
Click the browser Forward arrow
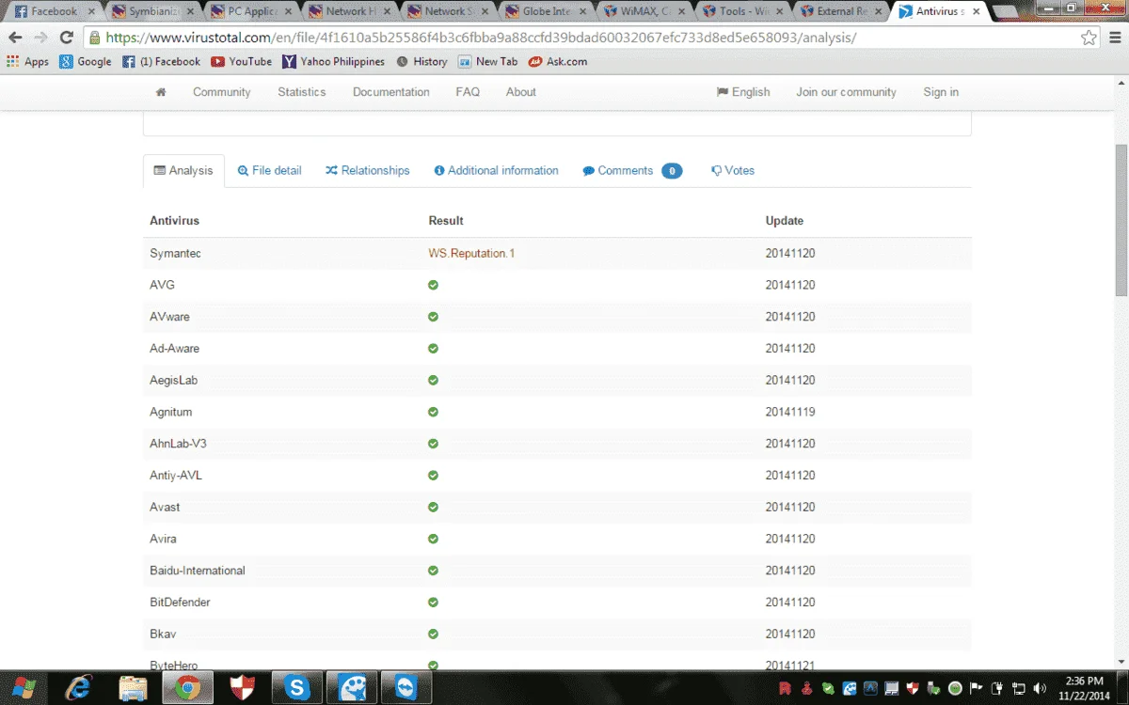pos(40,38)
